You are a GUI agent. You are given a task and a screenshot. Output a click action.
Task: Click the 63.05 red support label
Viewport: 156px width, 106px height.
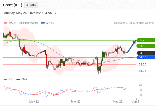142,71
